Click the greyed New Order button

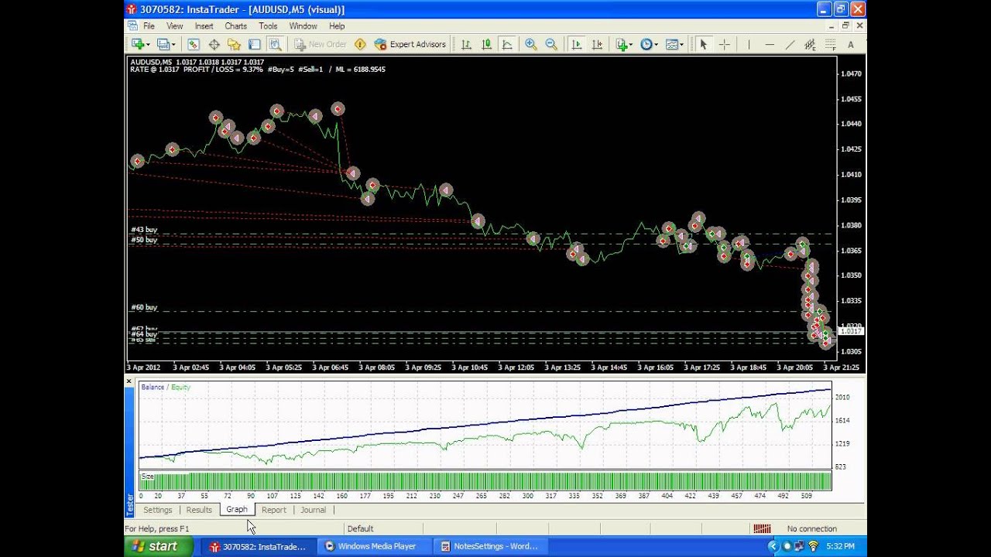pos(321,45)
